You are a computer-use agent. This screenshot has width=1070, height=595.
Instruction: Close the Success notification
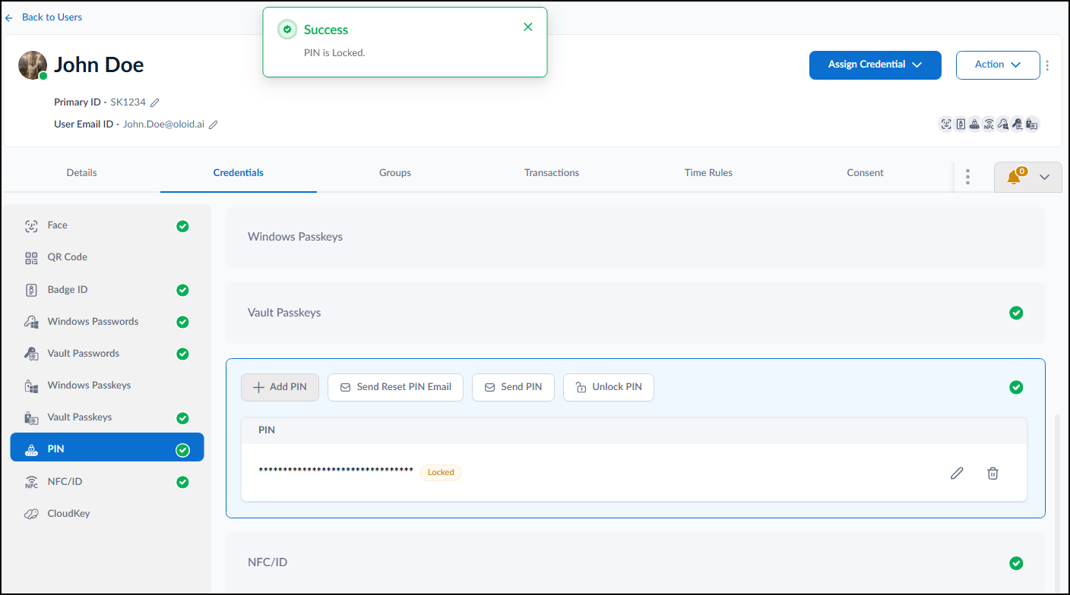coord(528,27)
